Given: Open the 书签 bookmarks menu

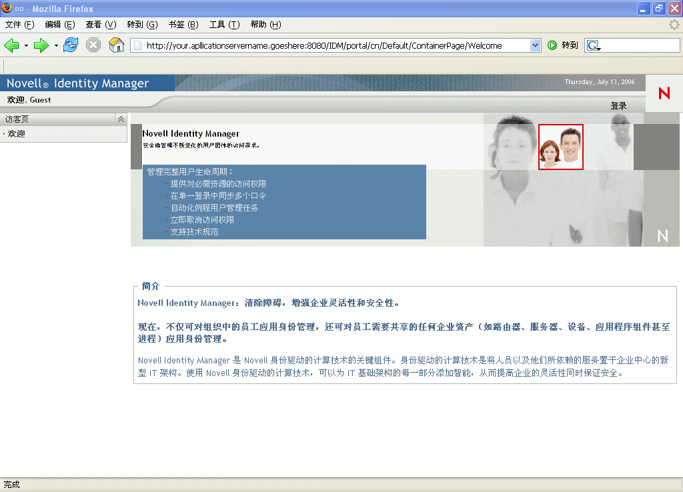Looking at the screenshot, I should click(184, 24).
